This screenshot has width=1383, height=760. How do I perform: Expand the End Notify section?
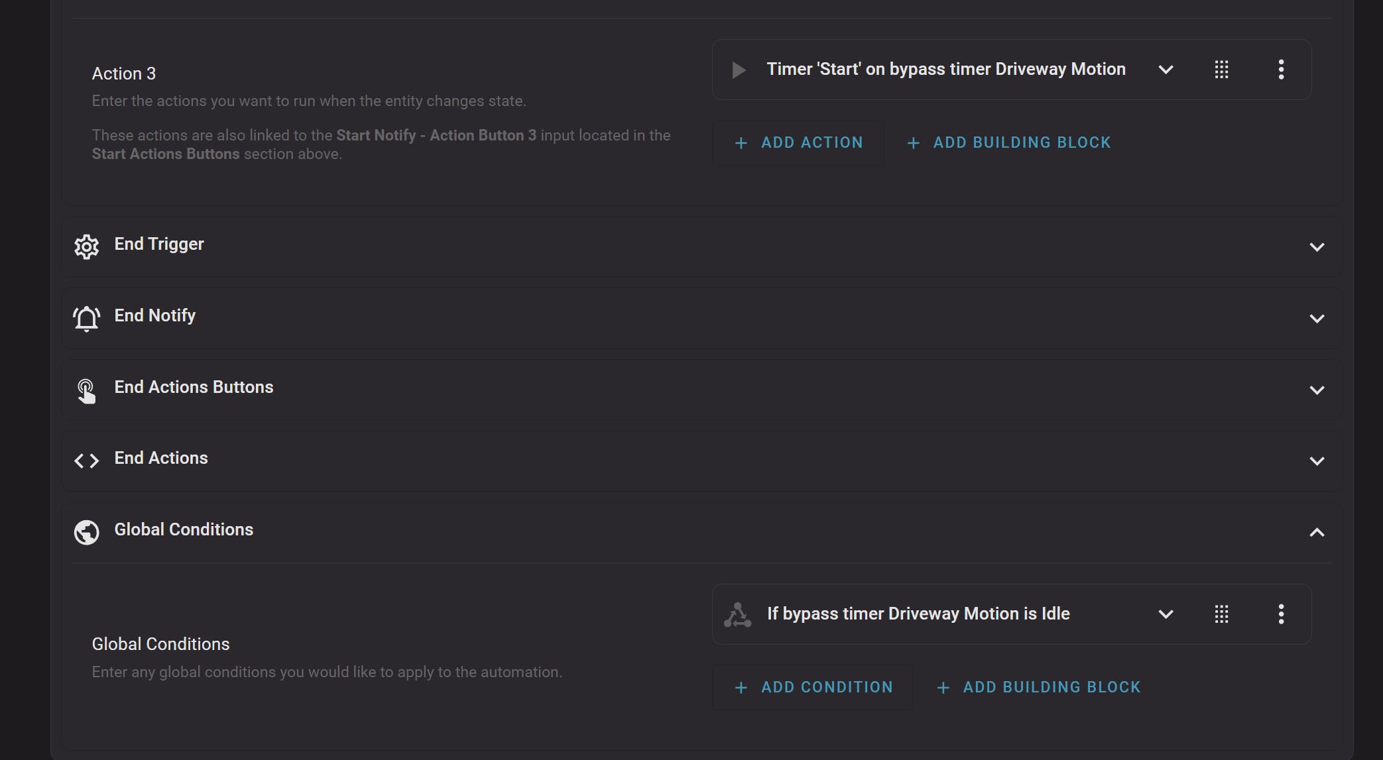point(1317,319)
